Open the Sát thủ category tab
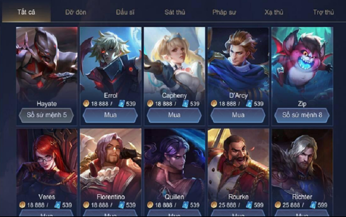 175,12
